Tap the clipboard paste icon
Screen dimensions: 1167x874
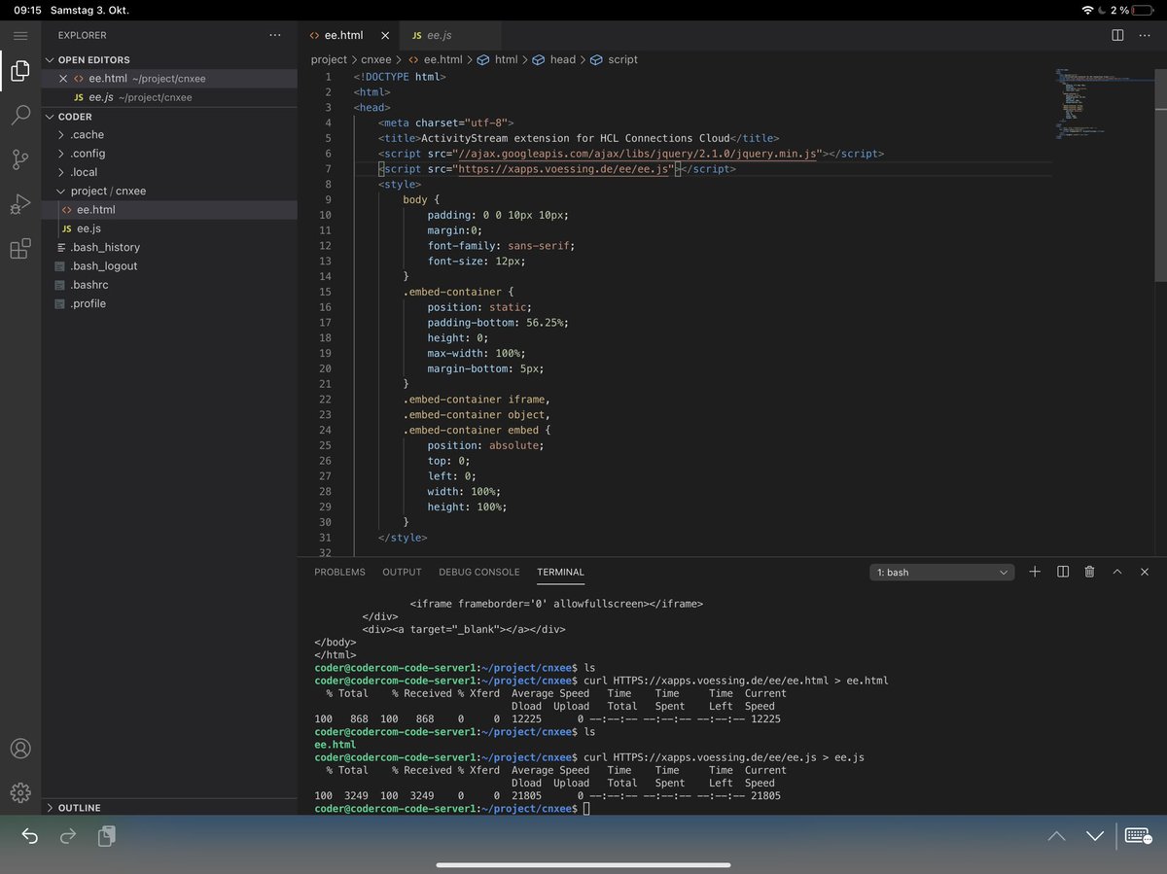[x=107, y=836]
